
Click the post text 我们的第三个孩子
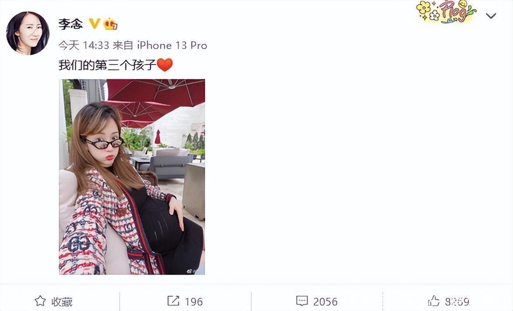pyautogui.click(x=107, y=65)
